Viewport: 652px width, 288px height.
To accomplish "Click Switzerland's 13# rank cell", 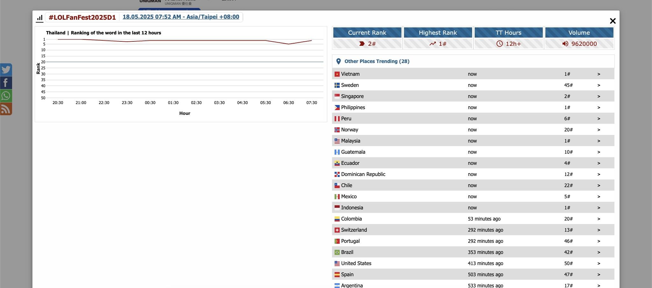I will [568, 230].
